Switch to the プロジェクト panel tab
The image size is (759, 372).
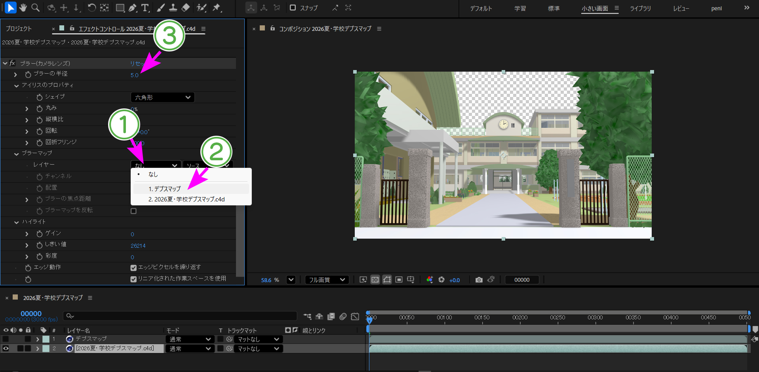[18, 29]
